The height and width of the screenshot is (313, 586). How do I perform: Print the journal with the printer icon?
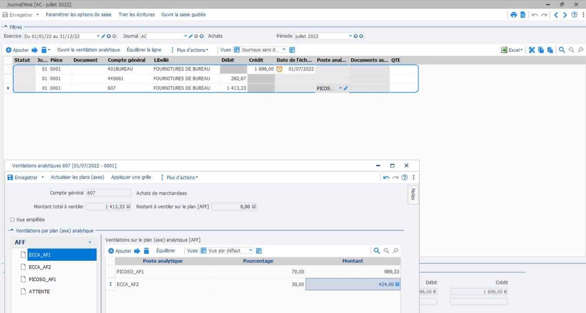coord(513,14)
